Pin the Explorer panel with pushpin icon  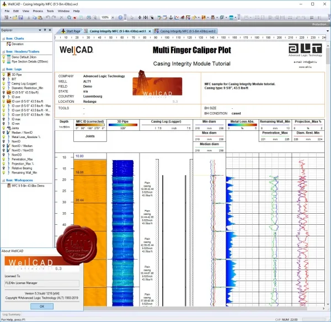click(x=45, y=30)
